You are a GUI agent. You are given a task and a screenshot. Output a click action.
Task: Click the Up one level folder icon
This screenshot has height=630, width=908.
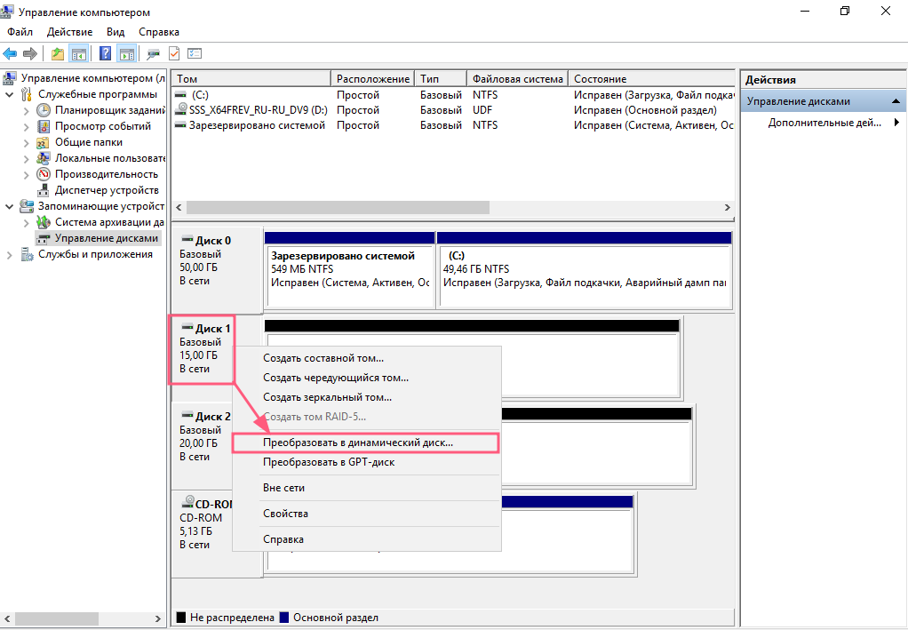click(58, 53)
